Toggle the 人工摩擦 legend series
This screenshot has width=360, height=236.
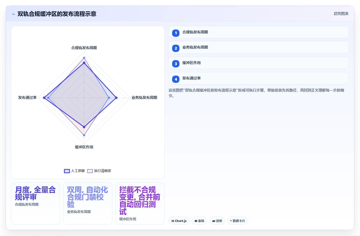click(74, 171)
